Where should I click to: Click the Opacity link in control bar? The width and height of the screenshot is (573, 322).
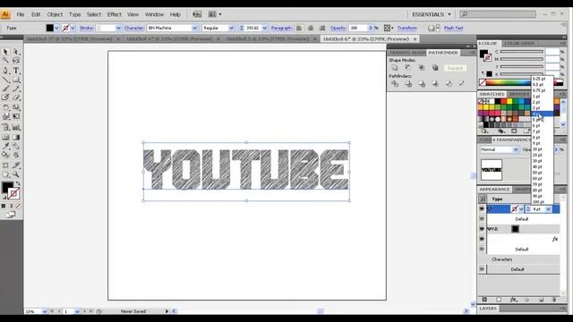(x=338, y=28)
